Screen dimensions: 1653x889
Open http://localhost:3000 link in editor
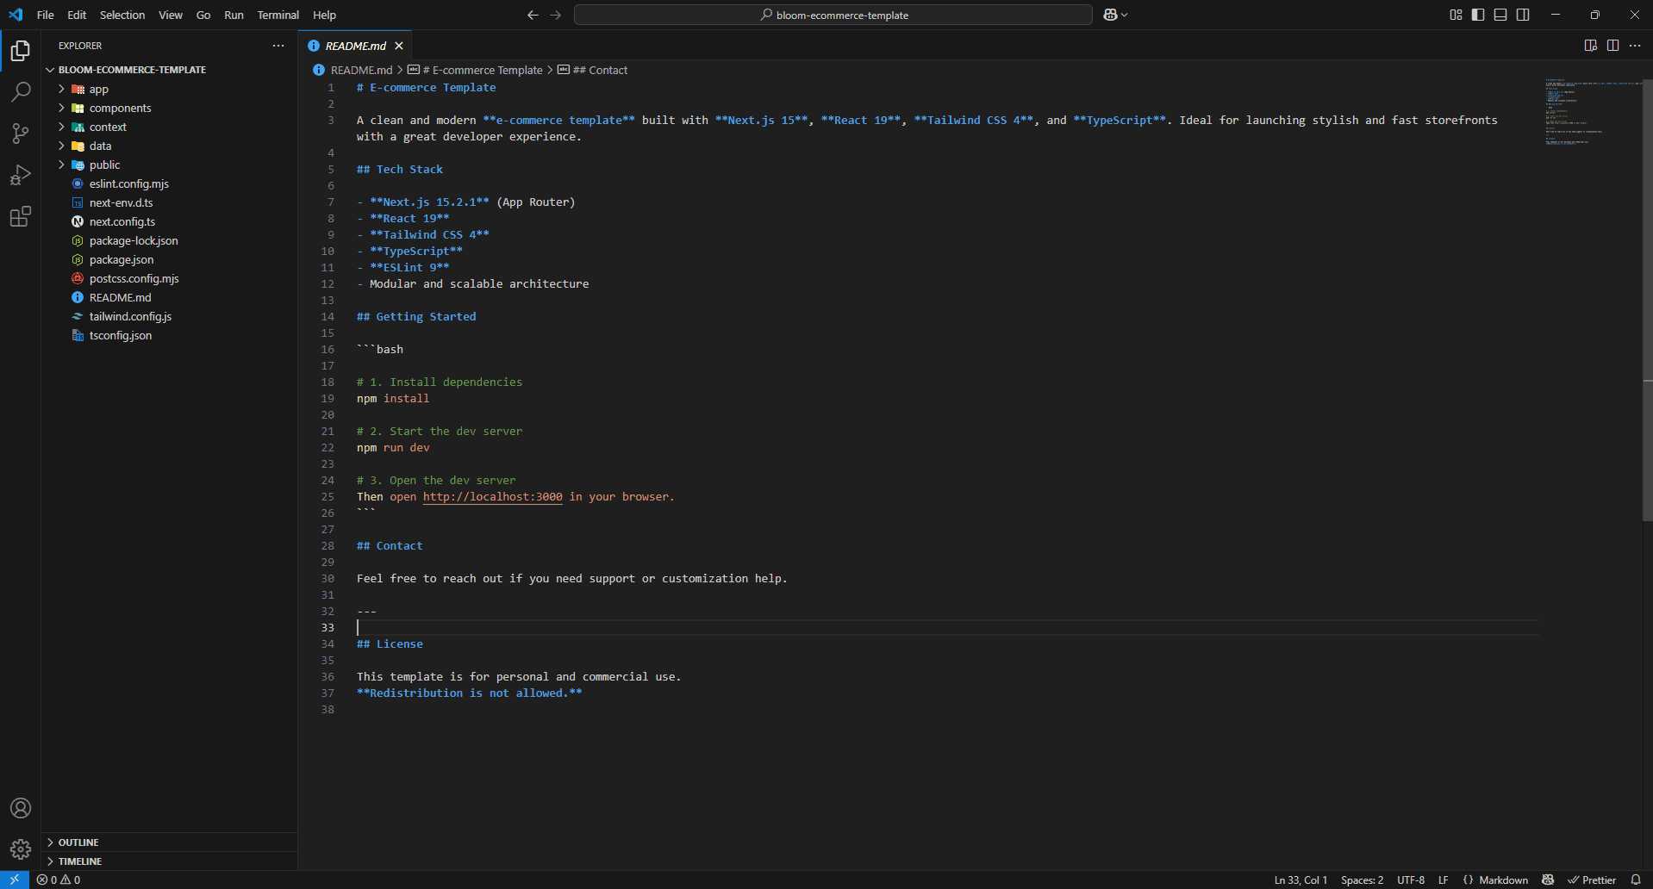pyautogui.click(x=492, y=497)
